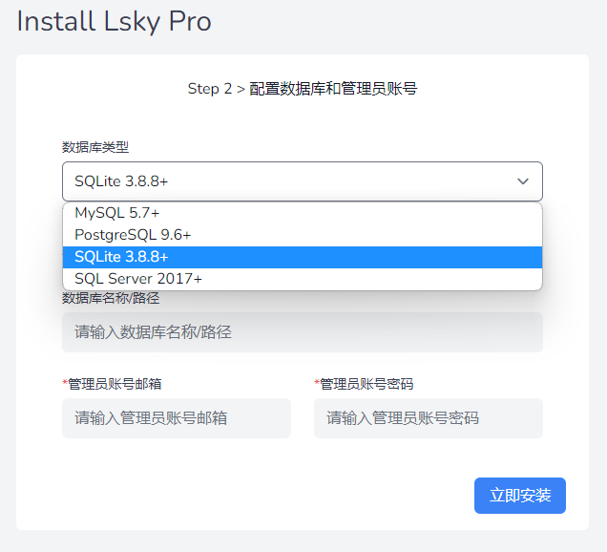
Task: Open the 数据库类型 select box
Action: 286,180
